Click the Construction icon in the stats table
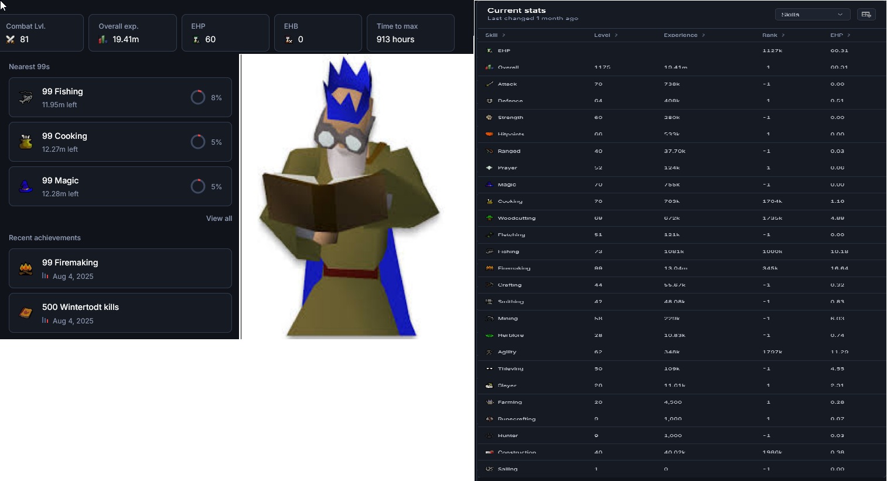This screenshot has width=887, height=481. pos(490,452)
